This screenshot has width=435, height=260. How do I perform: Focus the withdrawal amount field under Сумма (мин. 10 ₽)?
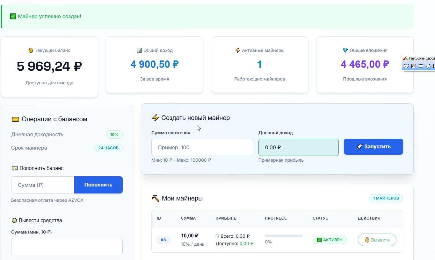point(67,247)
